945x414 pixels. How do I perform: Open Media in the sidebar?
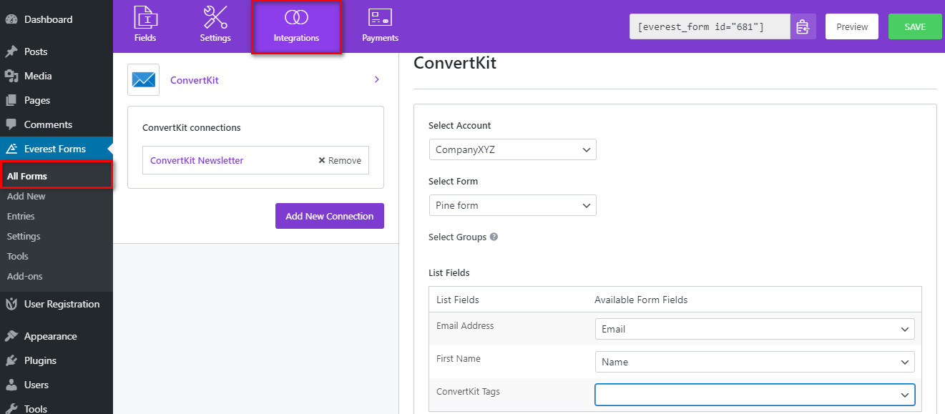[38, 76]
